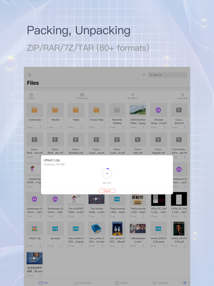This screenshot has height=286, width=214.
Task: Open Comfortaa Variable ttf font file
Action: point(179,145)
